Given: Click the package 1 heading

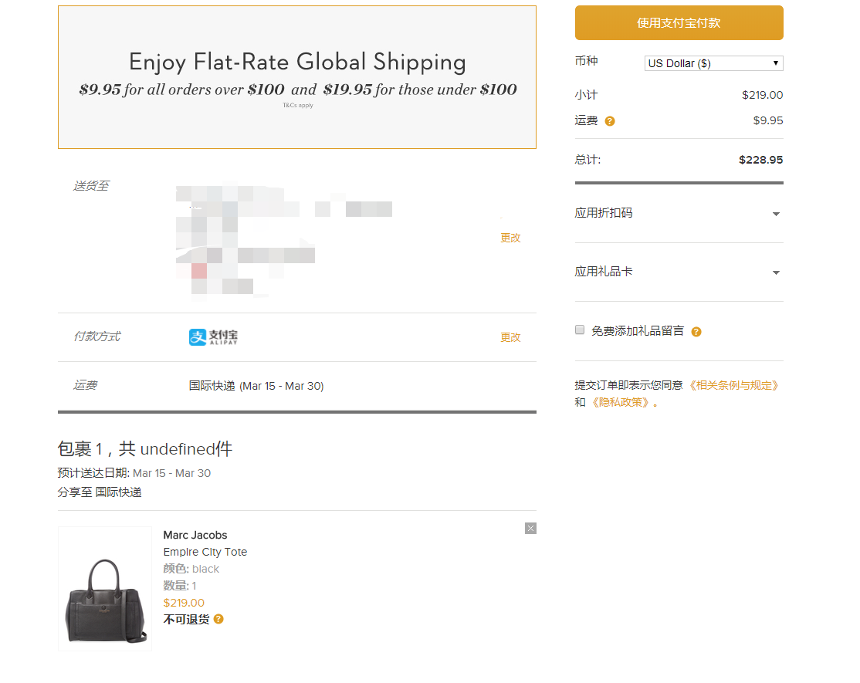Looking at the screenshot, I should point(145,449).
